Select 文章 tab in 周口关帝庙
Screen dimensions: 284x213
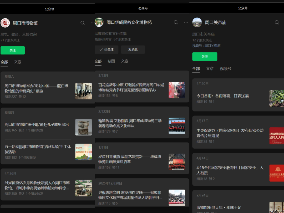click(210, 69)
